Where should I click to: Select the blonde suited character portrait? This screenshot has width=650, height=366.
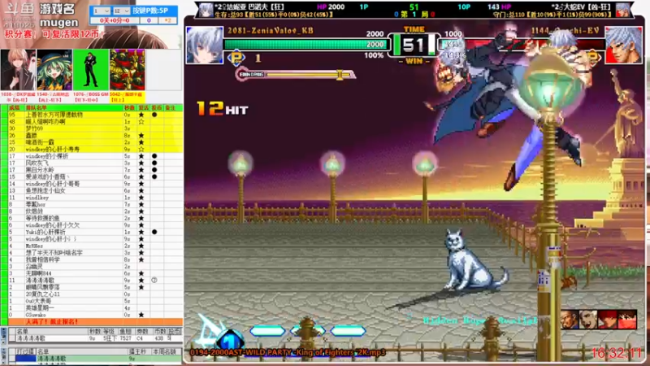pyautogui.click(x=18, y=70)
